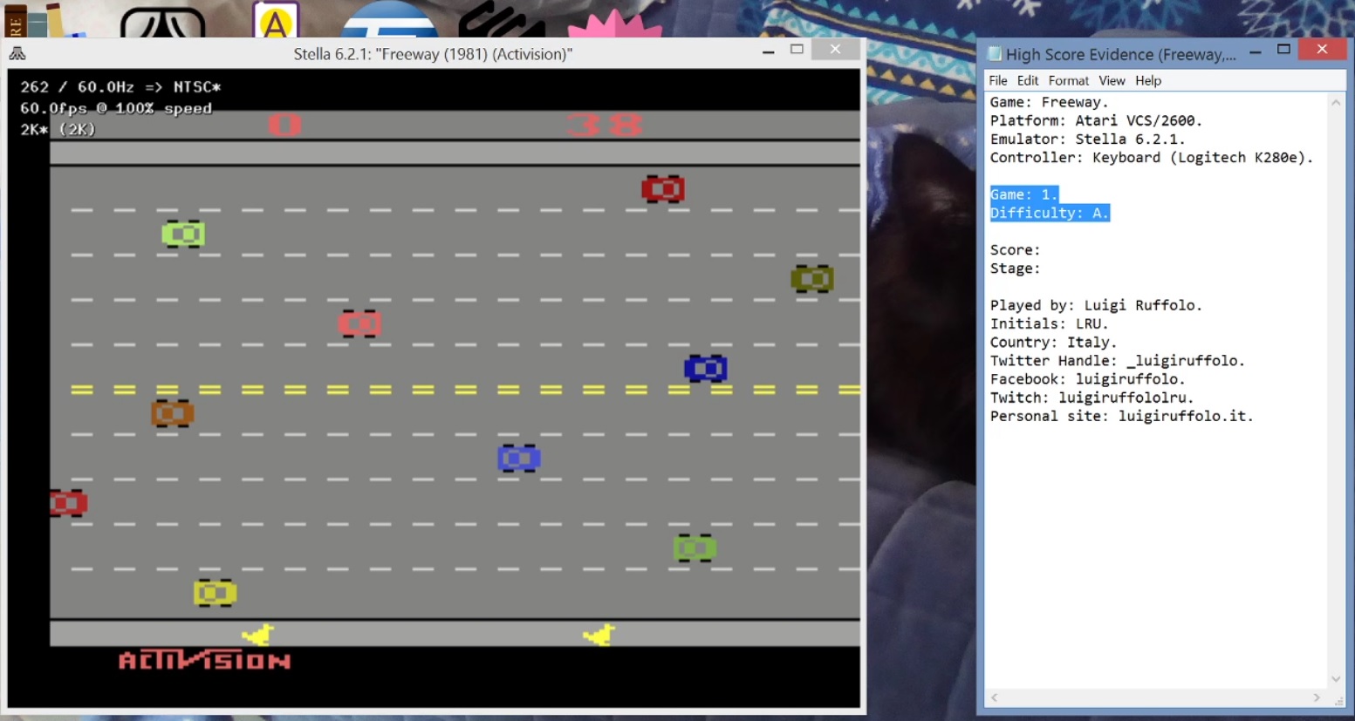
Task: Maximize the Notepad High Score Evidence window
Action: coord(1283,50)
